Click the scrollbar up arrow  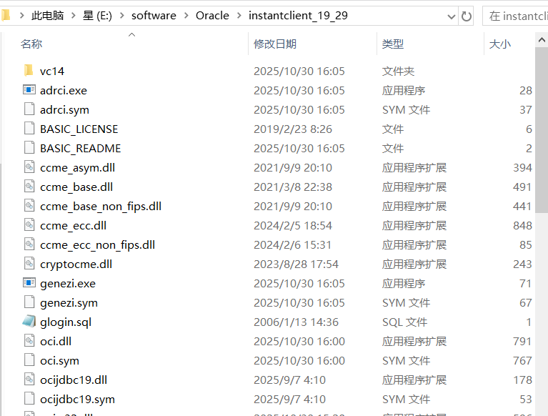pos(542,40)
